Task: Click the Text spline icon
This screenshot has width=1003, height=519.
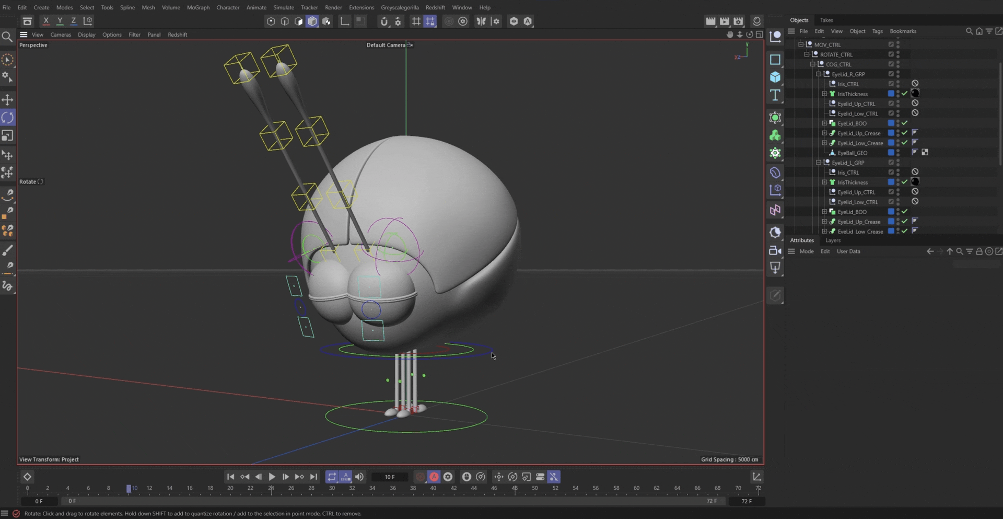Action: pos(775,95)
